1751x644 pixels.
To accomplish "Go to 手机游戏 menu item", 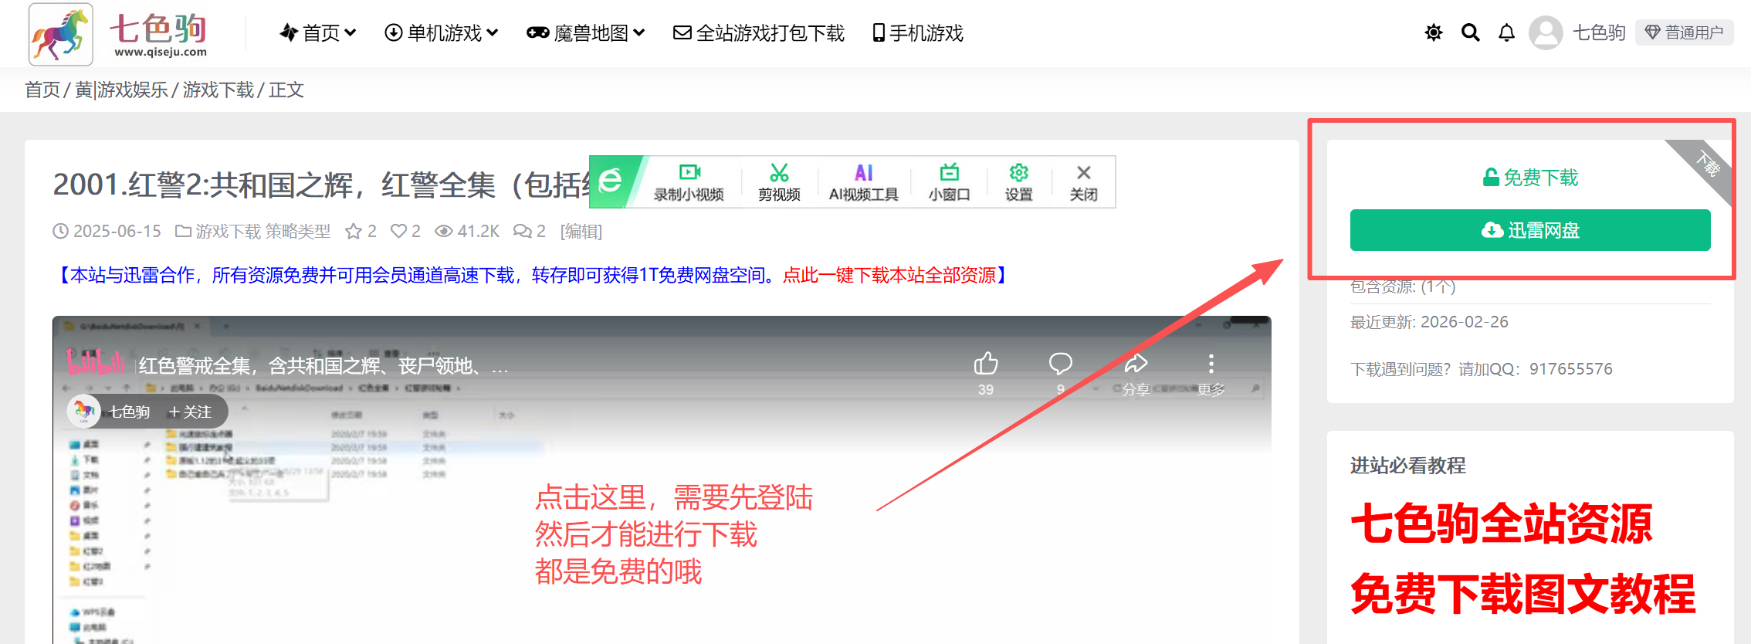I will pyautogui.click(x=918, y=33).
